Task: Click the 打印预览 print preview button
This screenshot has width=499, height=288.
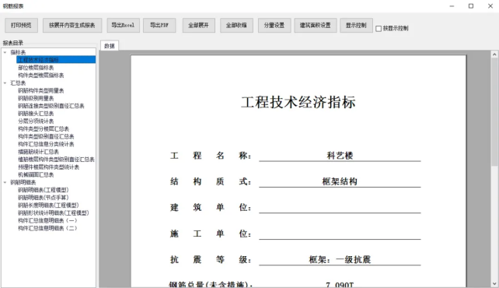Action: [21, 25]
